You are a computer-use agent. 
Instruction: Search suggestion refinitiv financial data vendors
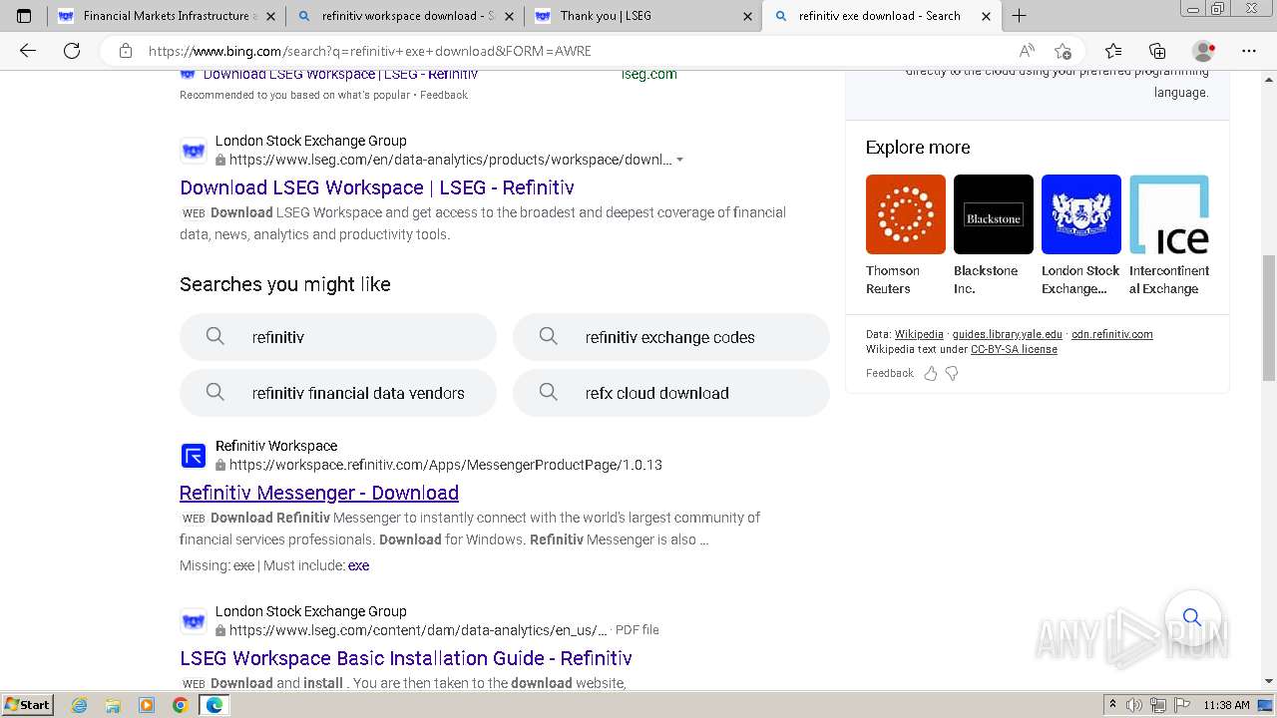[x=338, y=393]
